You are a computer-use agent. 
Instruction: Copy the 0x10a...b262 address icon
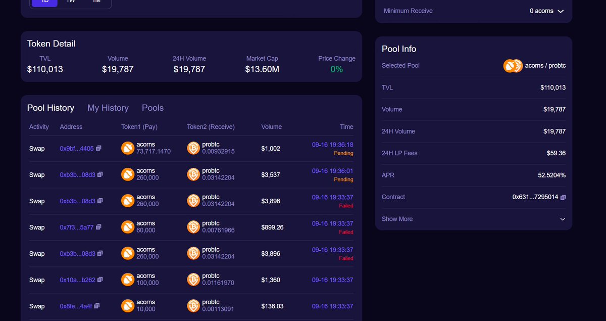[100, 280]
